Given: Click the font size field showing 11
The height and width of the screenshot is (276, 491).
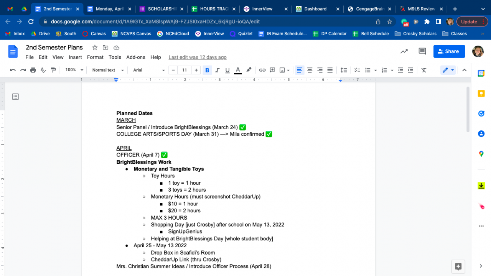Looking at the screenshot, I should (x=185, y=70).
